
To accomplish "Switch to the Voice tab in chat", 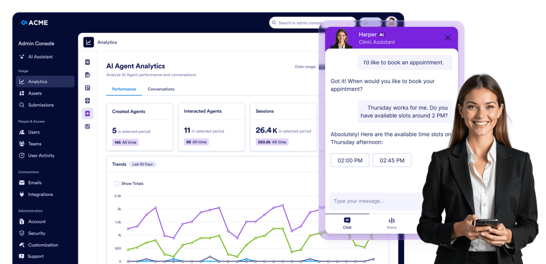I will [391, 223].
